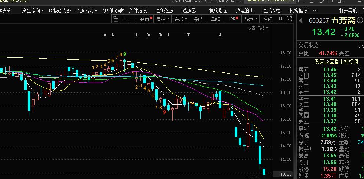Click the red 9 sequence marker
The height and width of the screenshot is (179, 364).
(164, 112)
